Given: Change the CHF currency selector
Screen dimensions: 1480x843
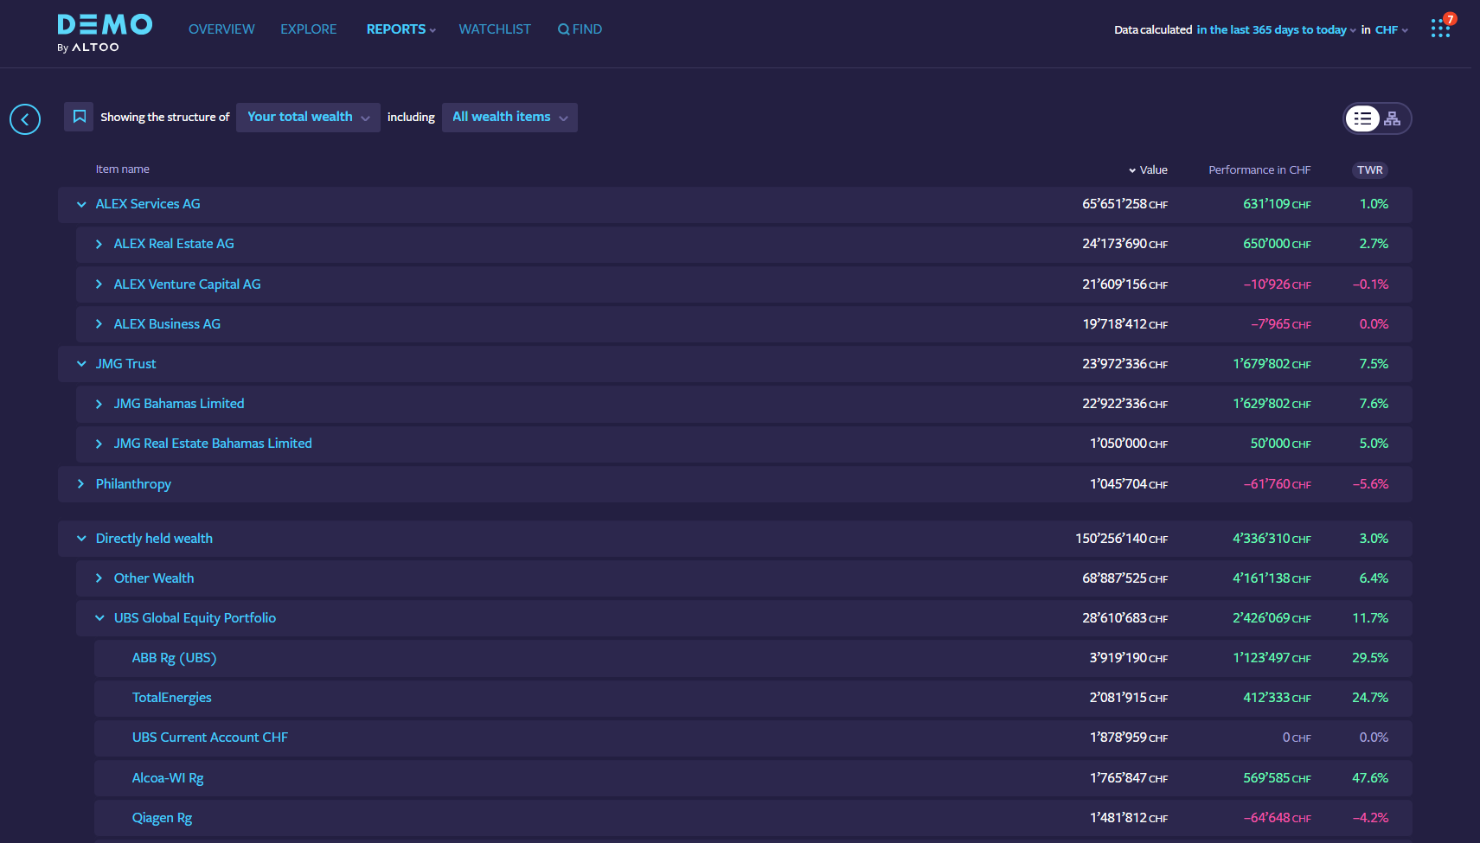Looking at the screenshot, I should click(1391, 29).
